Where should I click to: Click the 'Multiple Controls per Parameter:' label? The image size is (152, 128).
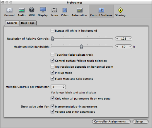(x=28, y=87)
